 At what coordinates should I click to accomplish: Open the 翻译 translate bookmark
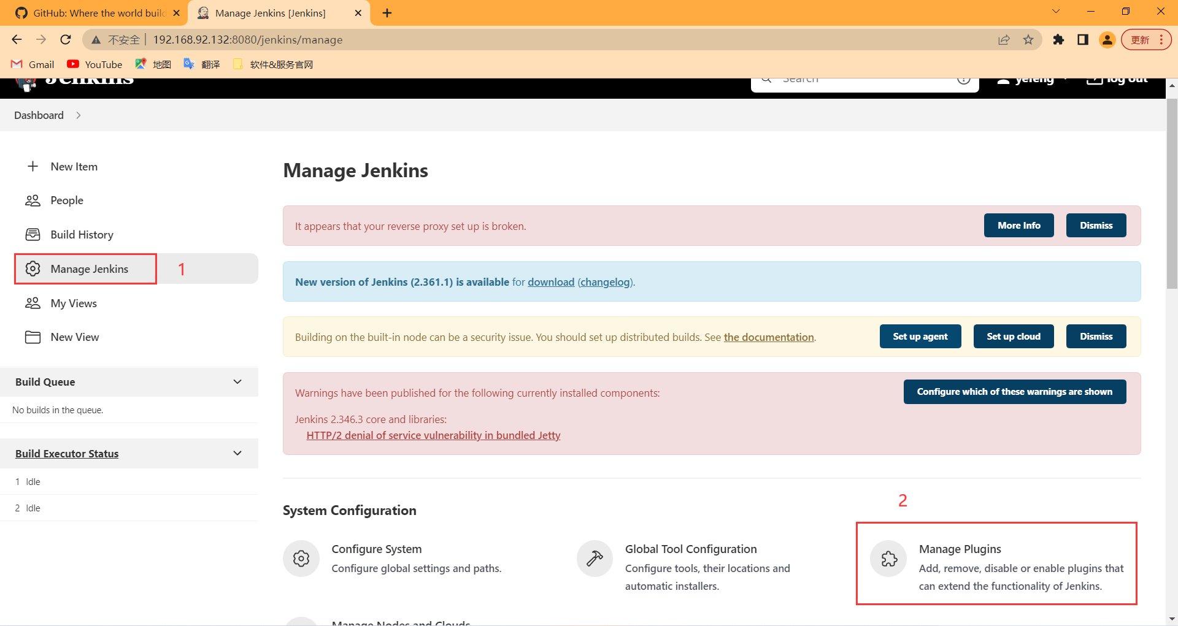[201, 64]
